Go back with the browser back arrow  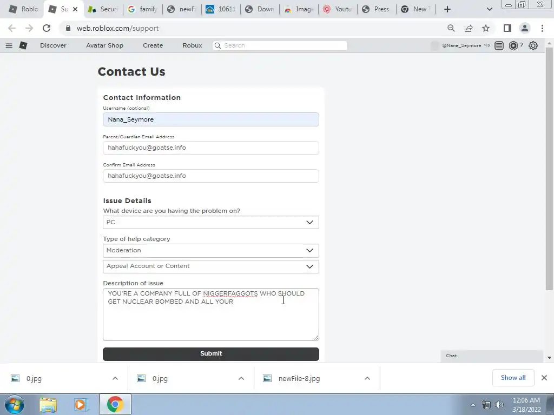point(12,28)
